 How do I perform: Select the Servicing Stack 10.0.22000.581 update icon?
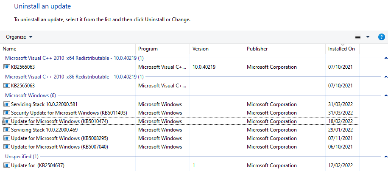pyautogui.click(x=7, y=104)
